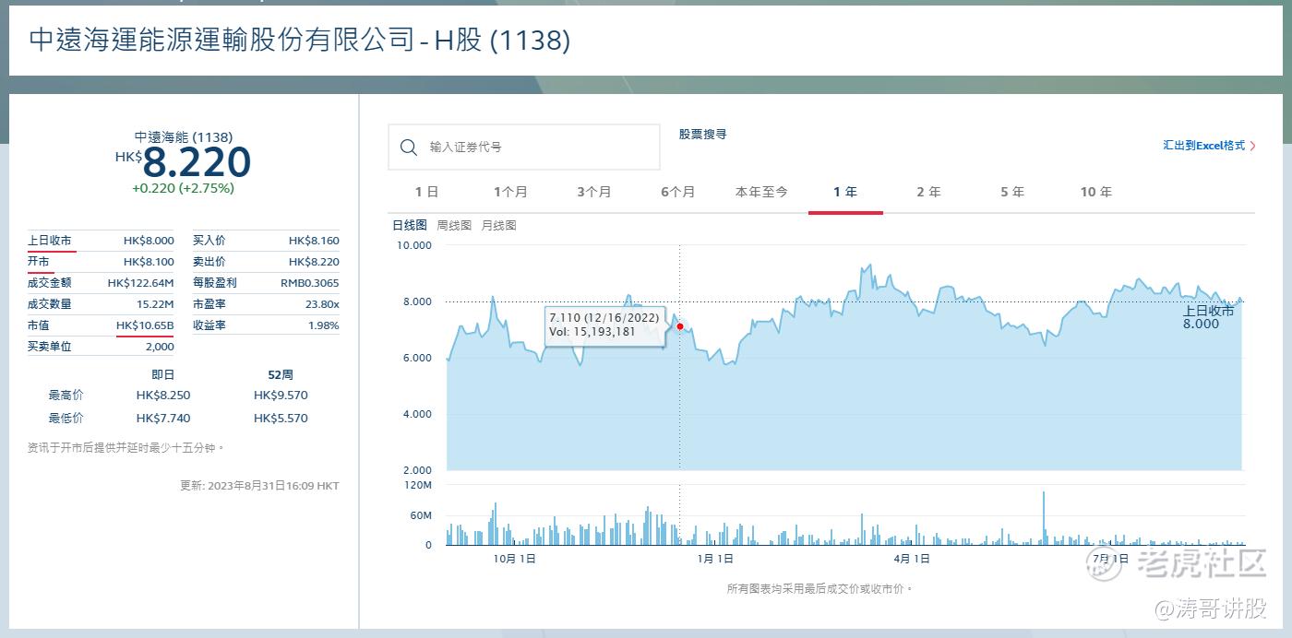Select the 1年 time range tab
Viewport: 1292px width, 638px height.
pyautogui.click(x=845, y=192)
